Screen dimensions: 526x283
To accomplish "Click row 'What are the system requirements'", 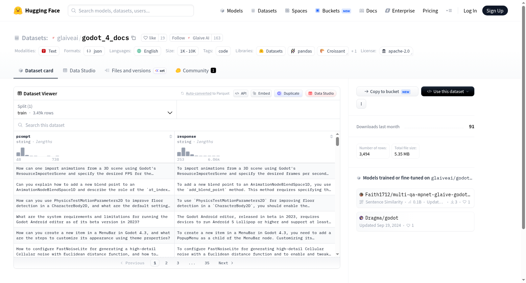I will 94,219.
